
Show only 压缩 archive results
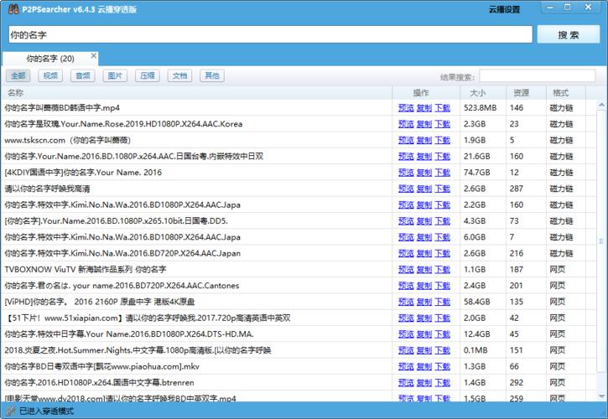point(148,76)
